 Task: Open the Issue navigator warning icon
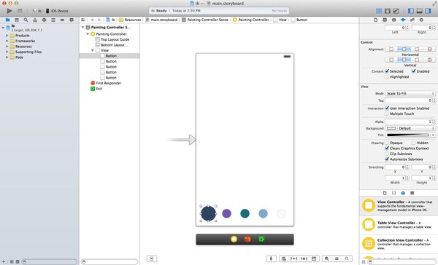tap(35, 20)
